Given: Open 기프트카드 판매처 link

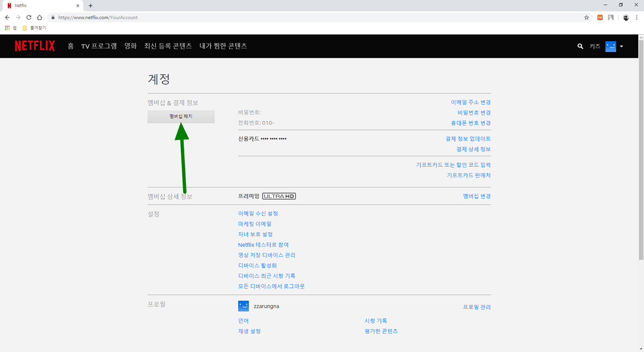Looking at the screenshot, I should tap(469, 175).
